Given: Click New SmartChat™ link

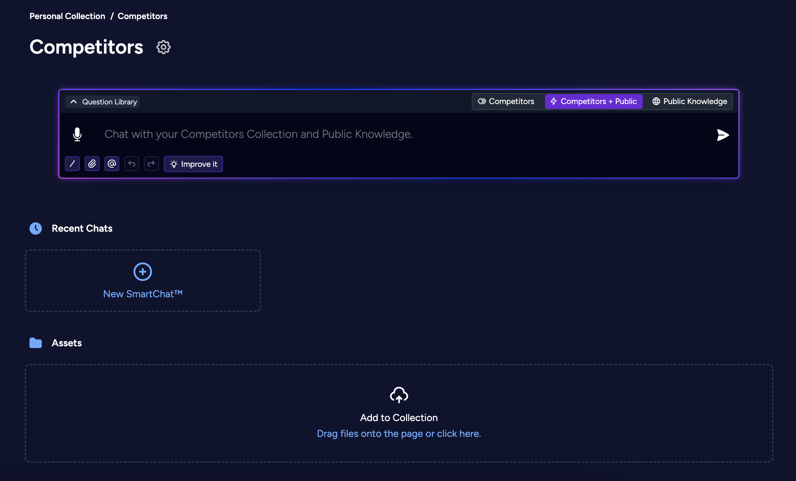Looking at the screenshot, I should tap(143, 294).
